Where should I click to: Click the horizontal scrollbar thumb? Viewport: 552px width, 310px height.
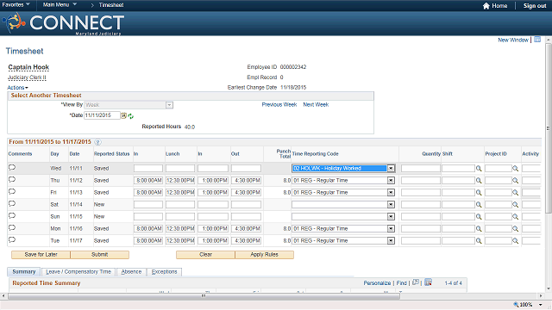(204, 296)
